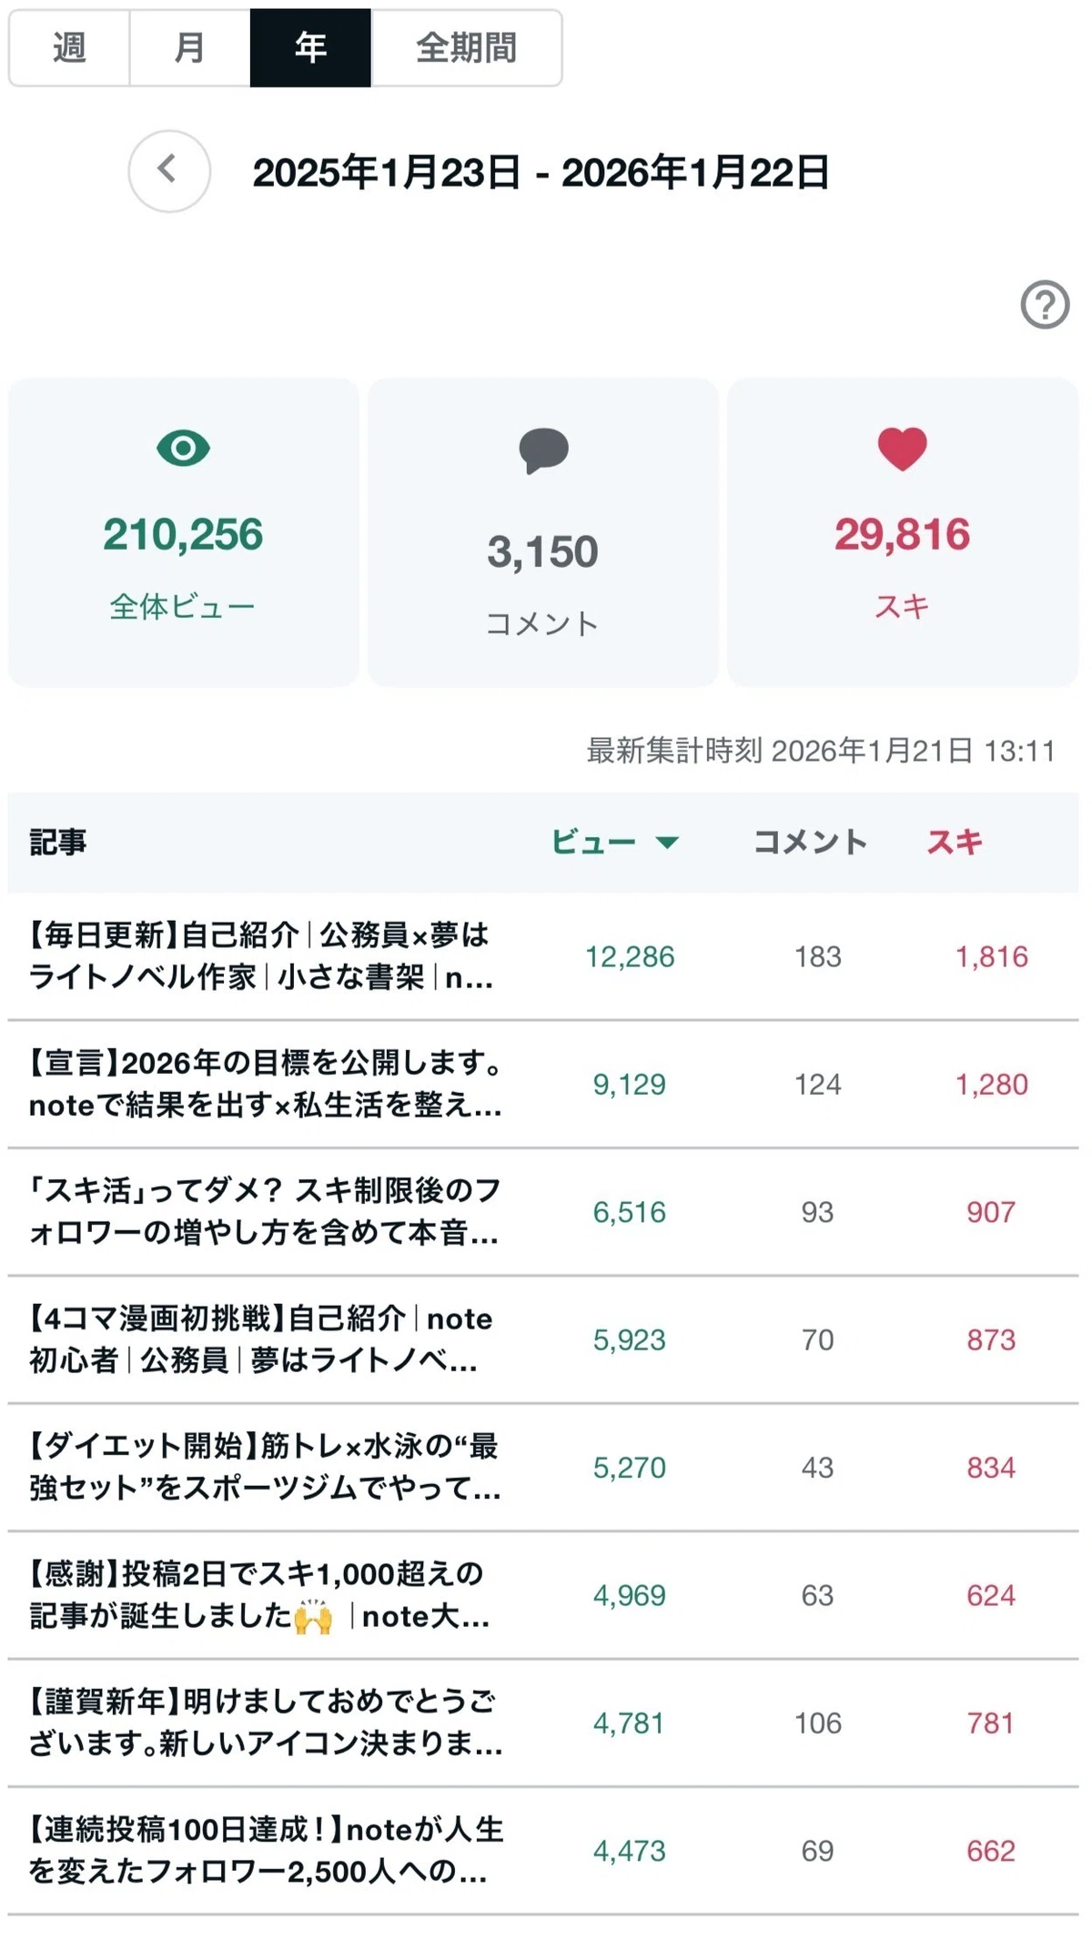Screen dimensions: 1092x1940
Task: Sort articles by スキ column header
Action: 955,843
